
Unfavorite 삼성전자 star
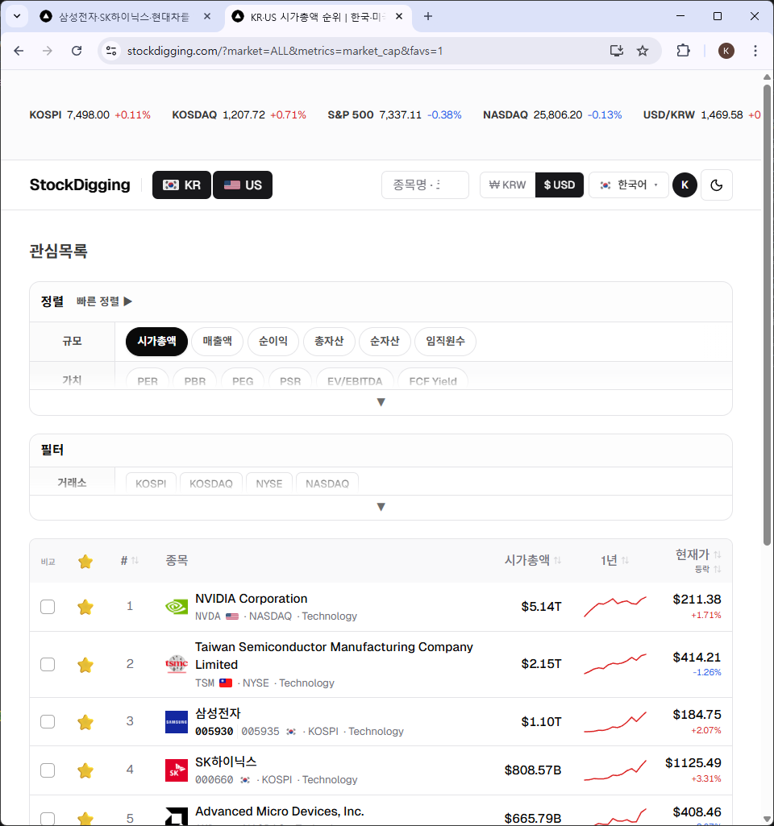click(85, 722)
